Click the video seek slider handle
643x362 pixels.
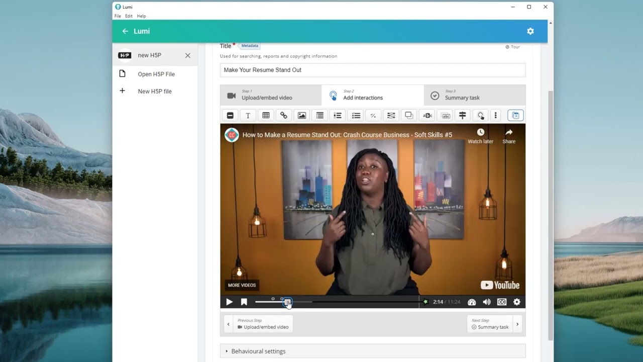coord(287,302)
